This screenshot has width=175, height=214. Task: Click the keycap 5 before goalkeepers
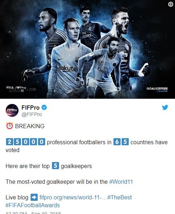(x=55, y=166)
